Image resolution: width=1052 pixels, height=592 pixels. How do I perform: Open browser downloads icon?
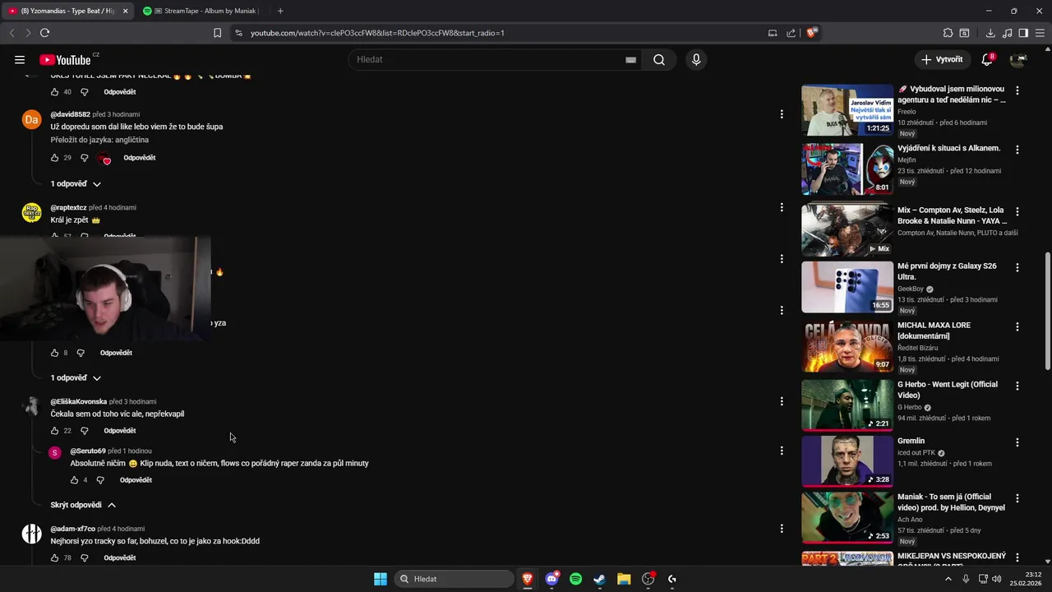[990, 33]
